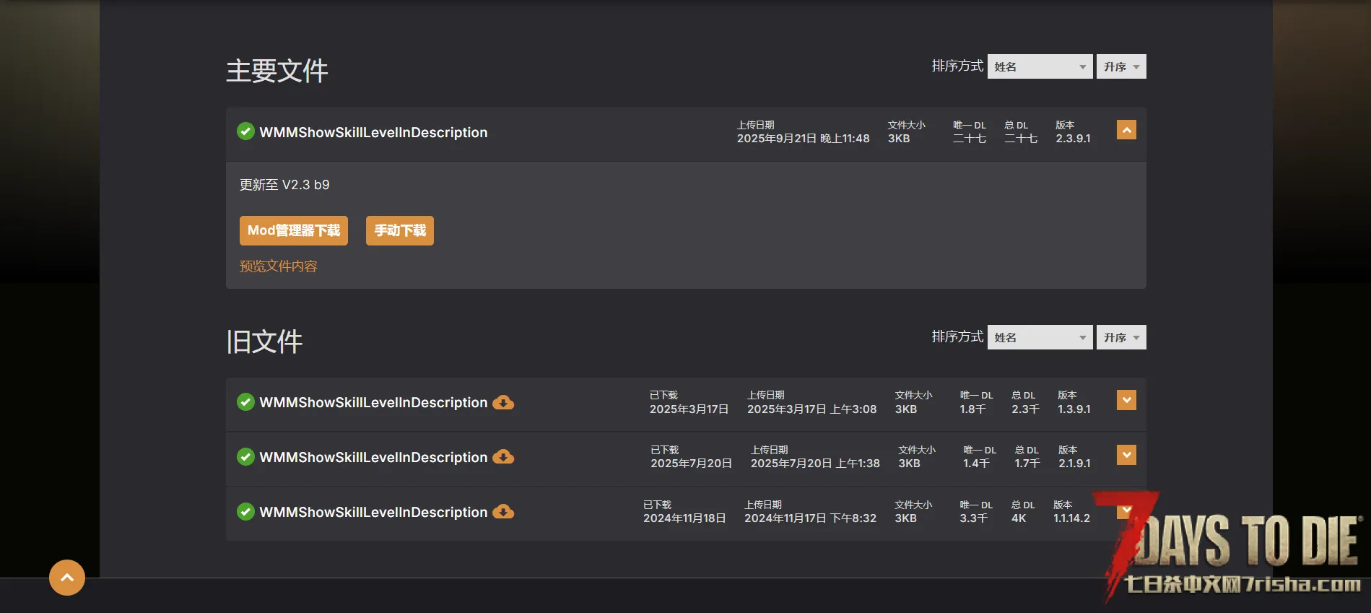
Task: Open the 升序 order dropdown under 旧文件
Action: click(x=1121, y=337)
